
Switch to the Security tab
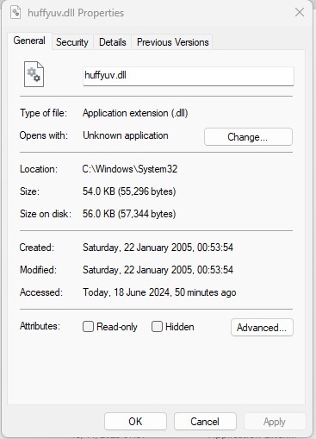point(72,42)
